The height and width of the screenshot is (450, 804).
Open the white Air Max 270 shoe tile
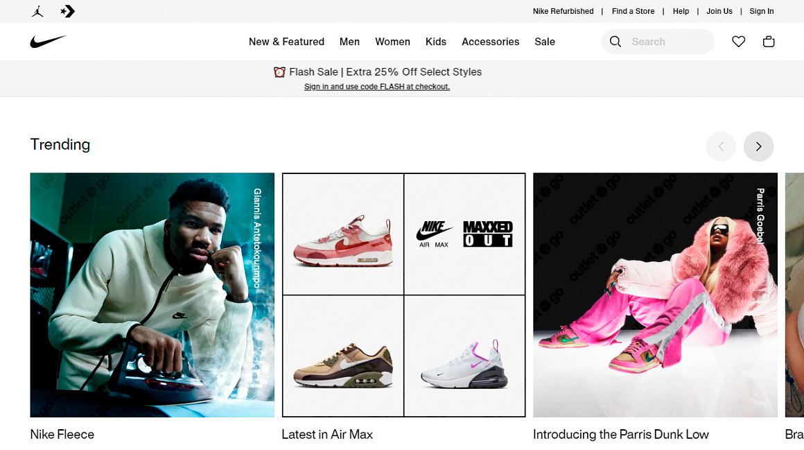464,356
